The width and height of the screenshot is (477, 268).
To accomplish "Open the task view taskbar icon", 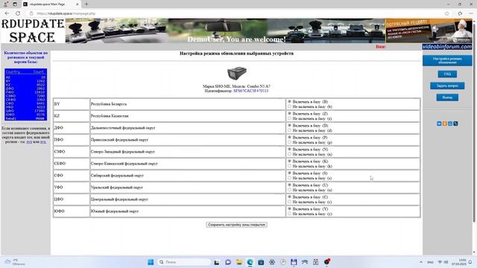I will (217, 262).
